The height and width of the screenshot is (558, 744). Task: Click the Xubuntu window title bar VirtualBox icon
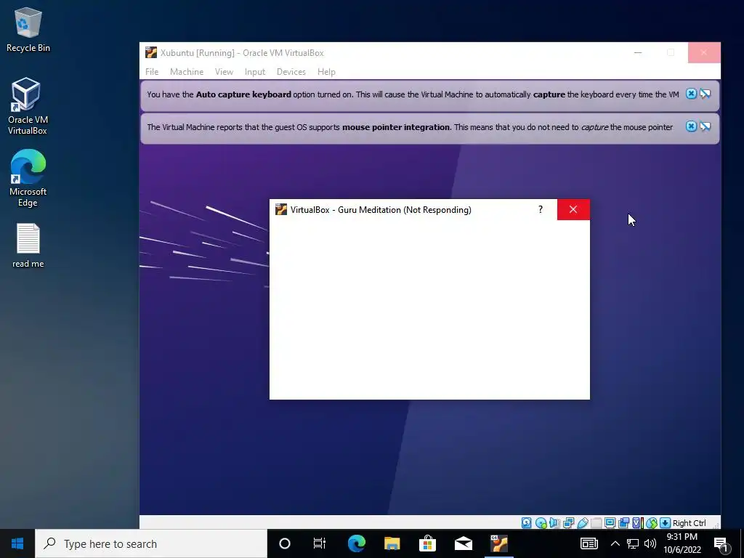coord(151,52)
